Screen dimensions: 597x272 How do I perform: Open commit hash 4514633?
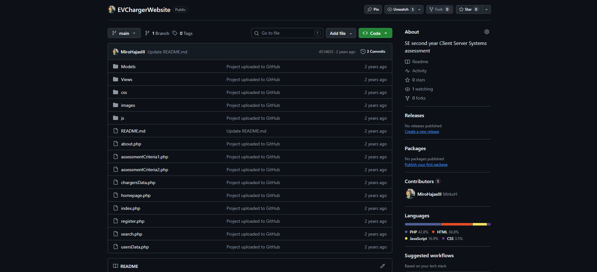point(326,52)
